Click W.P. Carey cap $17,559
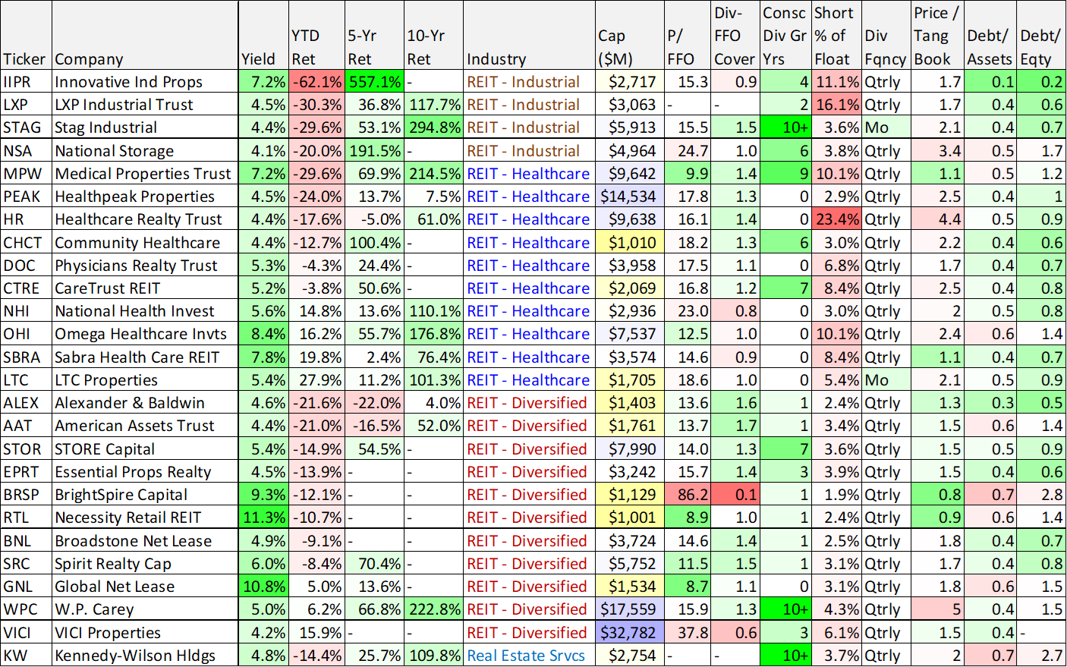1067x667 pixels. [x=630, y=609]
